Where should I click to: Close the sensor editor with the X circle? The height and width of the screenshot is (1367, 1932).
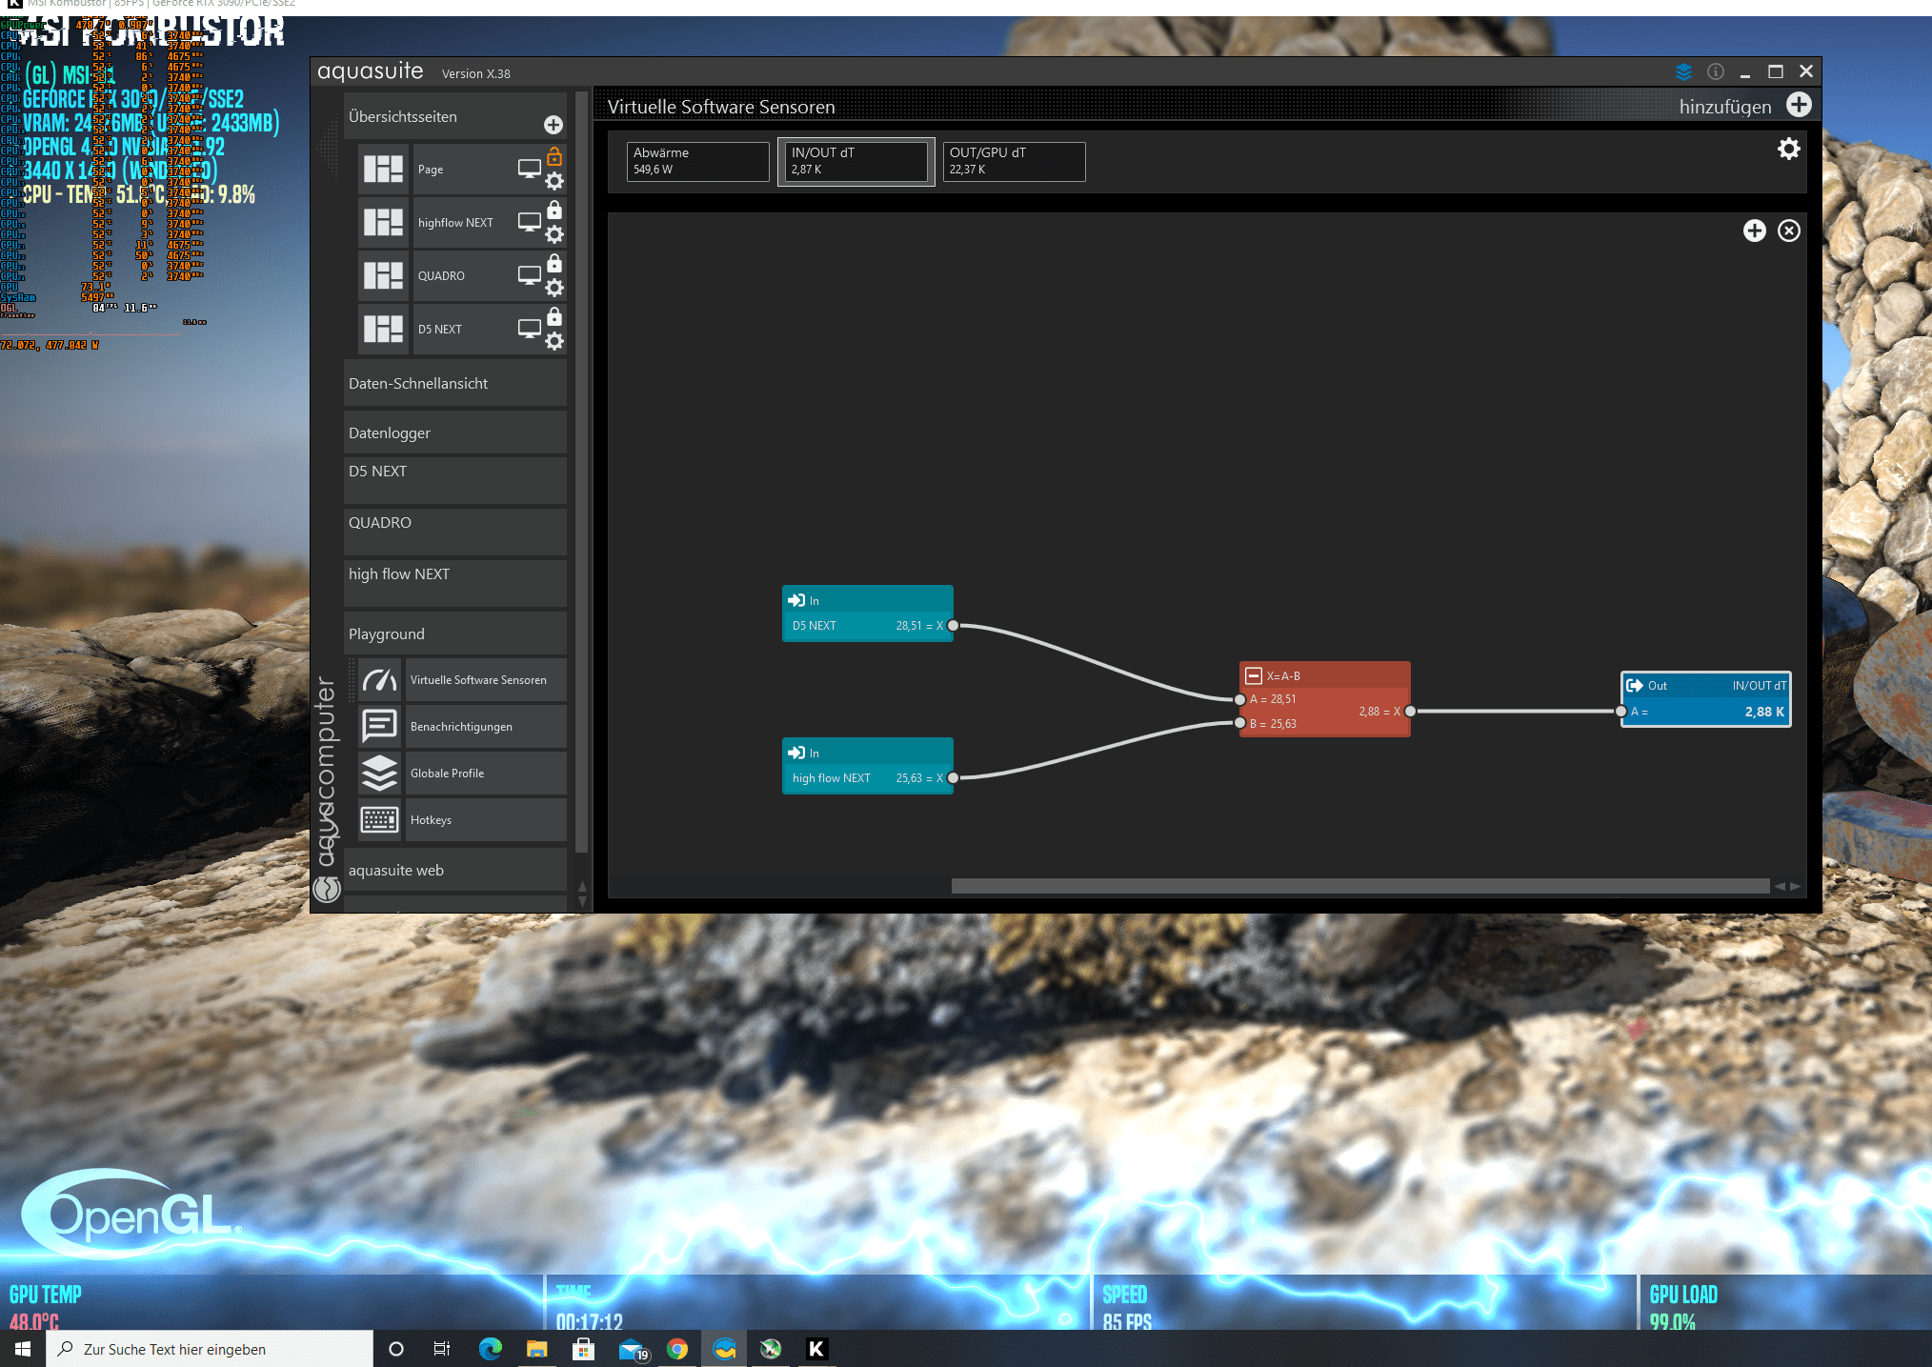[x=1789, y=231]
